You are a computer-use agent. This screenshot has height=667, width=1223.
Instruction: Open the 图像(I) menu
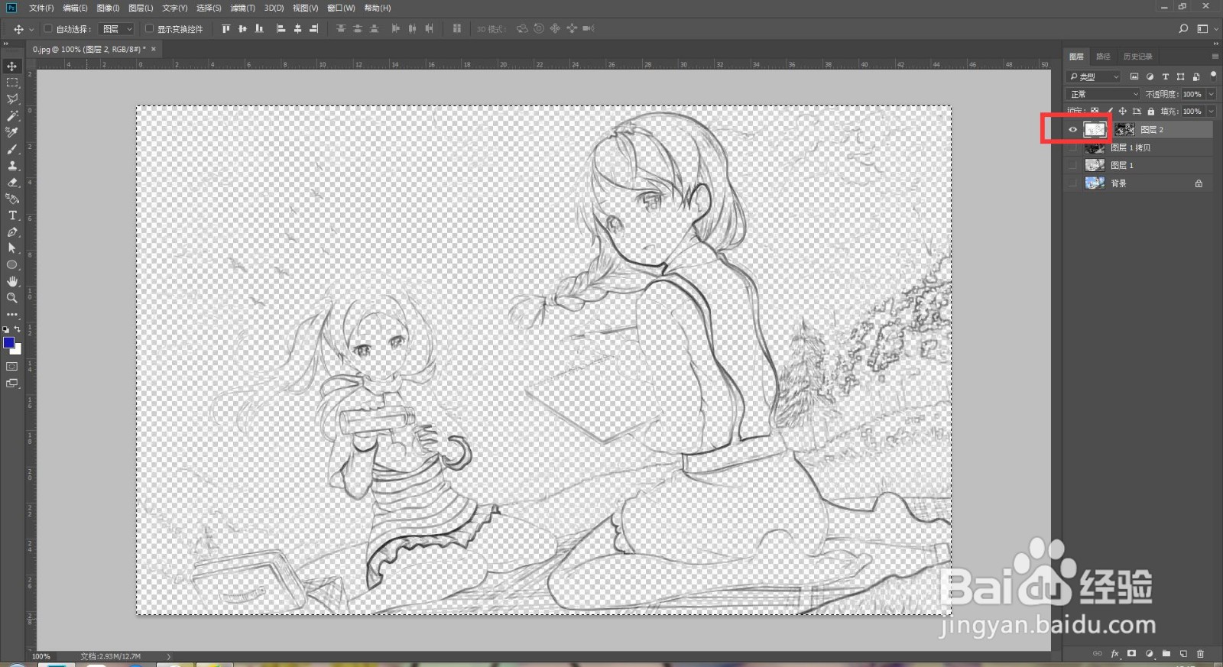[108, 8]
